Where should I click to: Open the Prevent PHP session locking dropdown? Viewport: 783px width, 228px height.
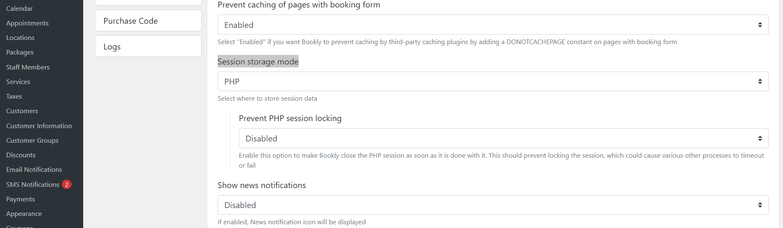[503, 138]
